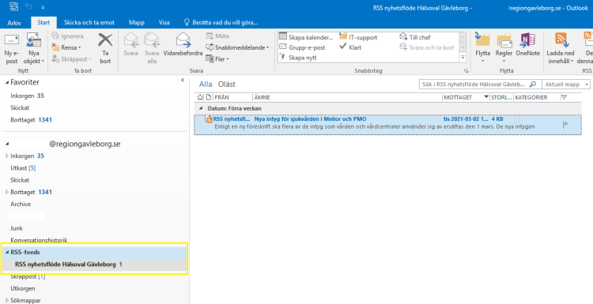Open Inkorgen under Favoriter
This screenshot has height=304, width=593.
pos(22,96)
